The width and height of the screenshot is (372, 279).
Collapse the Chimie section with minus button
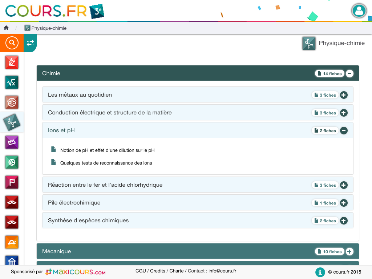click(x=349, y=73)
